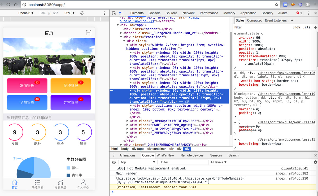Image resolution: width=318 pixels, height=196 pixels.
Task: Open the top context dropdown in console
Action: [x=138, y=162]
